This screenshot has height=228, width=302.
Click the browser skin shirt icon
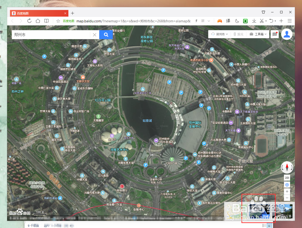263,12
